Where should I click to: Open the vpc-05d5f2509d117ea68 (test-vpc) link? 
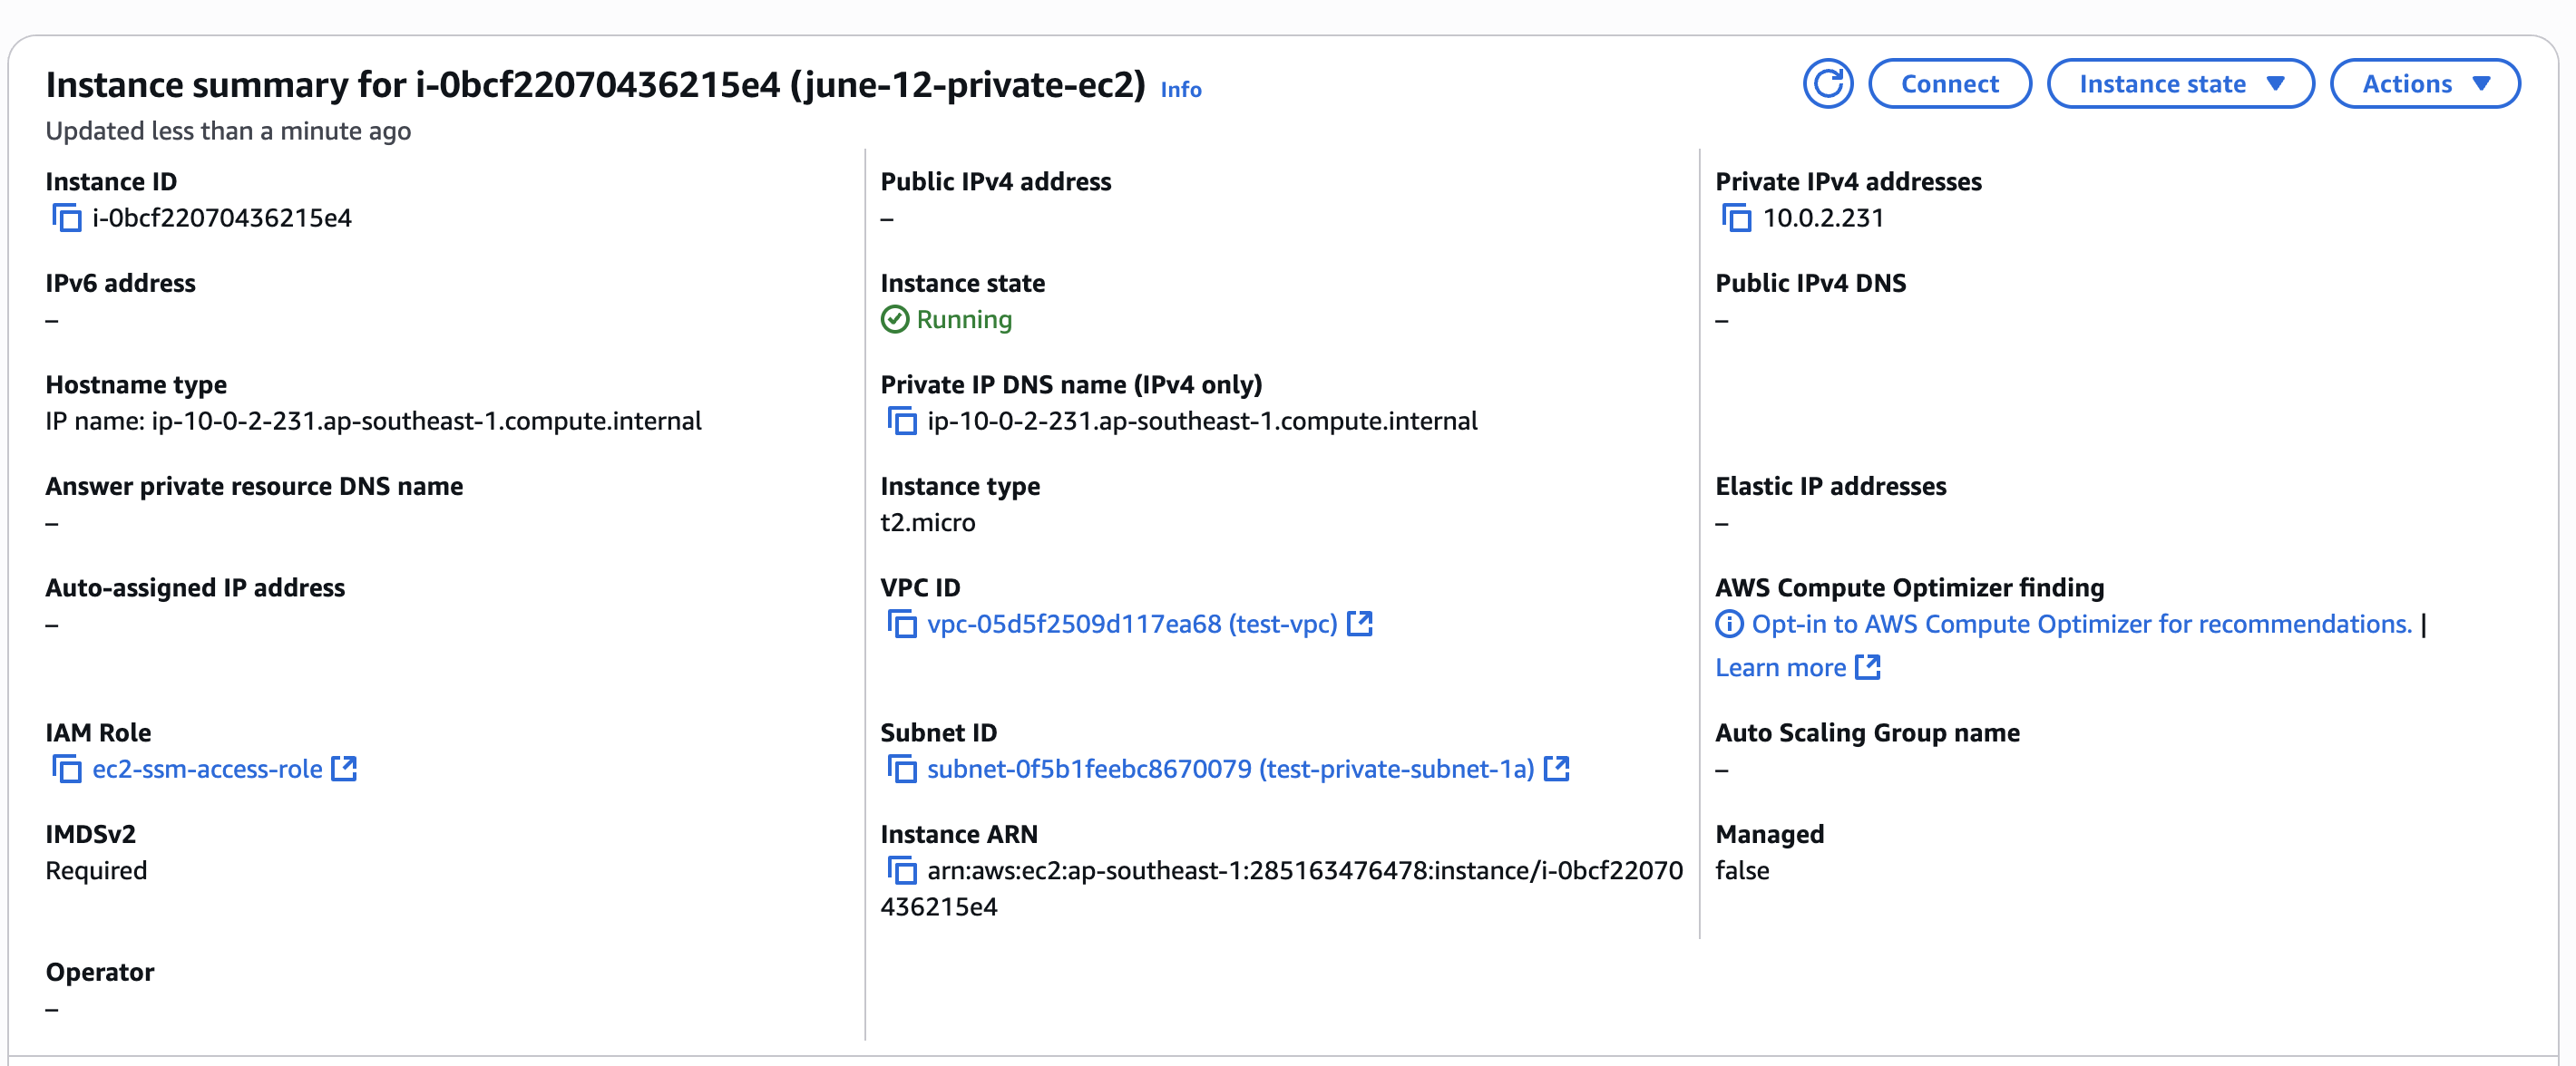point(1132,625)
